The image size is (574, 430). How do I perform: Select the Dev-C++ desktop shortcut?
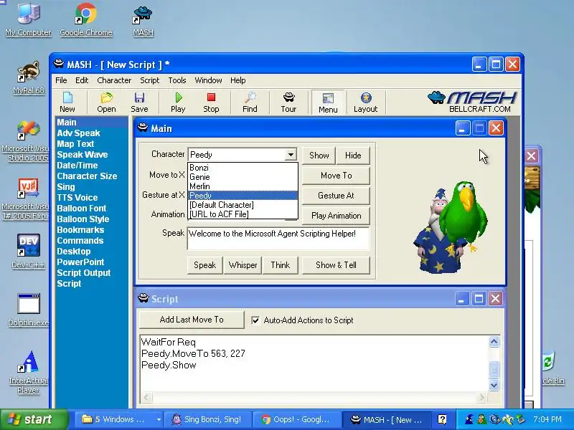28,252
